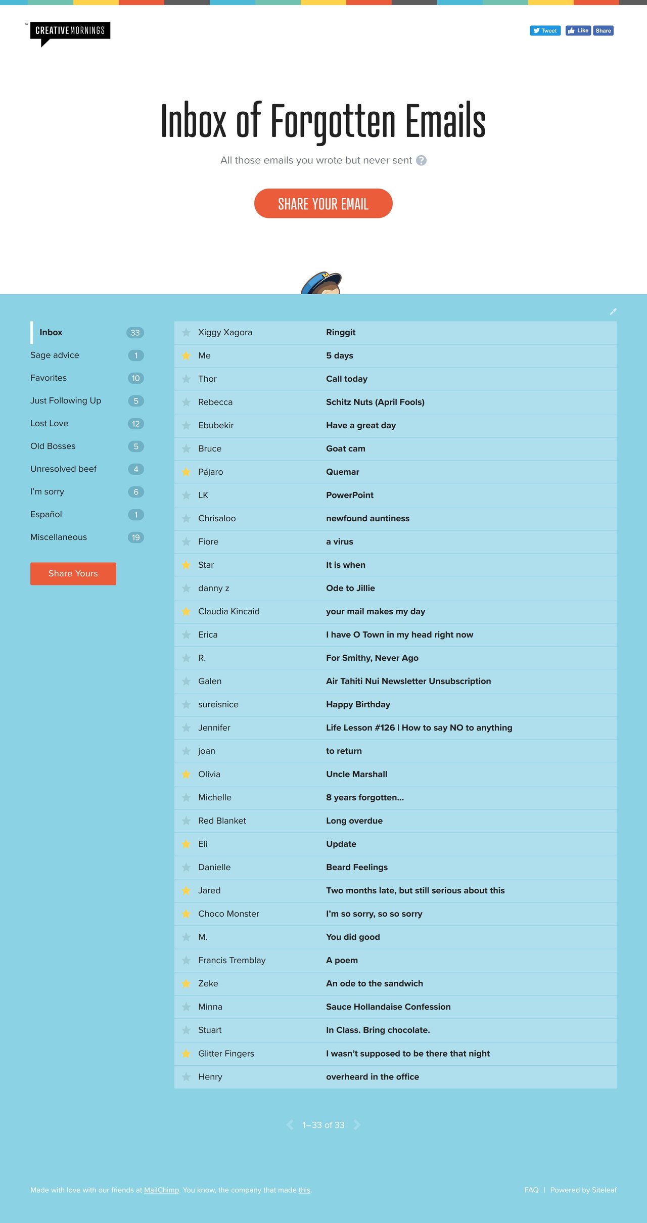Go to previous page arrow
The image size is (647, 1223).
[290, 1125]
